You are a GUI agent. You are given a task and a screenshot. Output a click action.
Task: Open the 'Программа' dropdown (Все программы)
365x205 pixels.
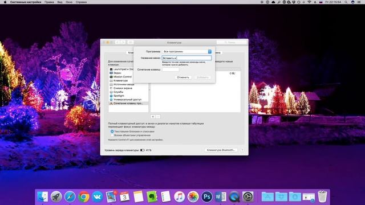coord(186,51)
